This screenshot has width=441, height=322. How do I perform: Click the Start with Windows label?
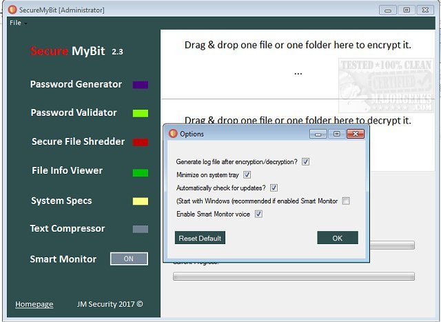257,201
